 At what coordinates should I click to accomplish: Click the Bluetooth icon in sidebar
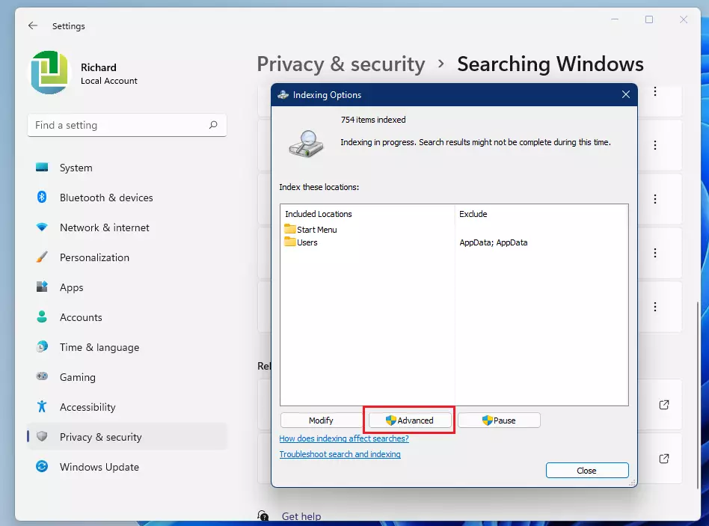coord(42,197)
